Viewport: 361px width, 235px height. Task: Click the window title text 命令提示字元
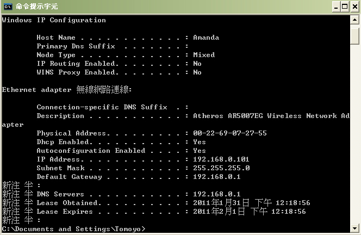(x=36, y=6)
